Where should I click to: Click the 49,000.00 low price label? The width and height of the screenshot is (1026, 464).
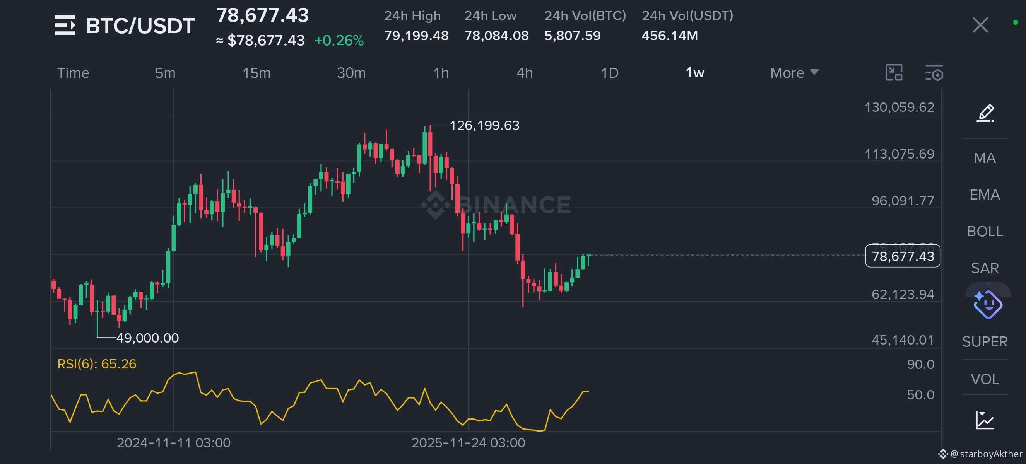(147, 338)
